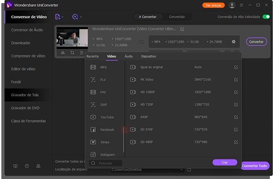
Task: Rename the video file with edit icon
Action: pyautogui.click(x=182, y=29)
